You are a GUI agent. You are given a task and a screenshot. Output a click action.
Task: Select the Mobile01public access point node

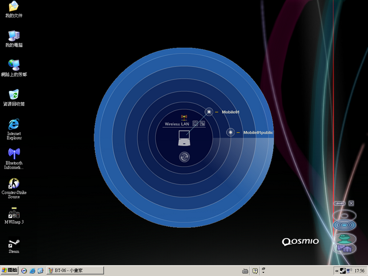pos(231,132)
